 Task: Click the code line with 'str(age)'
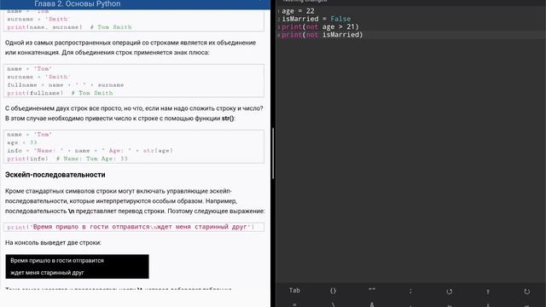90,150
